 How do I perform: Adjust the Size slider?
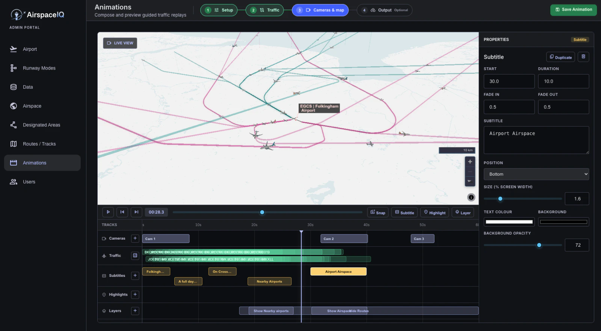[523, 199]
